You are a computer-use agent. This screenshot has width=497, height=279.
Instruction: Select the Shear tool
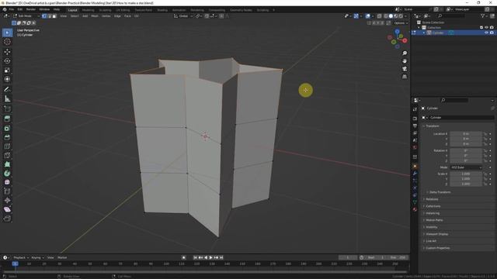pyautogui.click(x=7, y=209)
